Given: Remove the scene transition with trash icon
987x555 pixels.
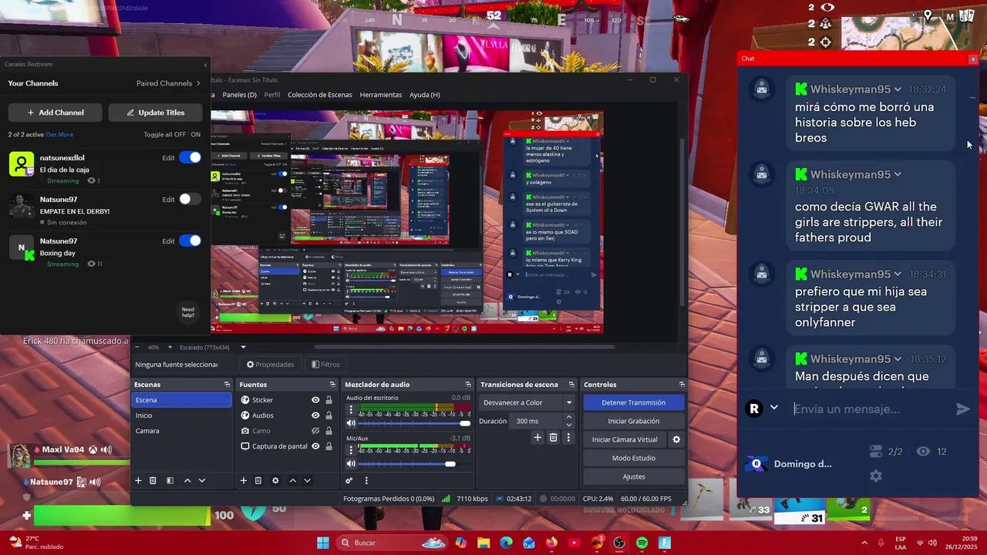Looking at the screenshot, I should click(x=553, y=437).
